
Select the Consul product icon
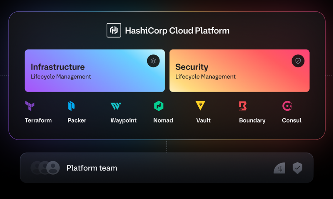pos(287,106)
